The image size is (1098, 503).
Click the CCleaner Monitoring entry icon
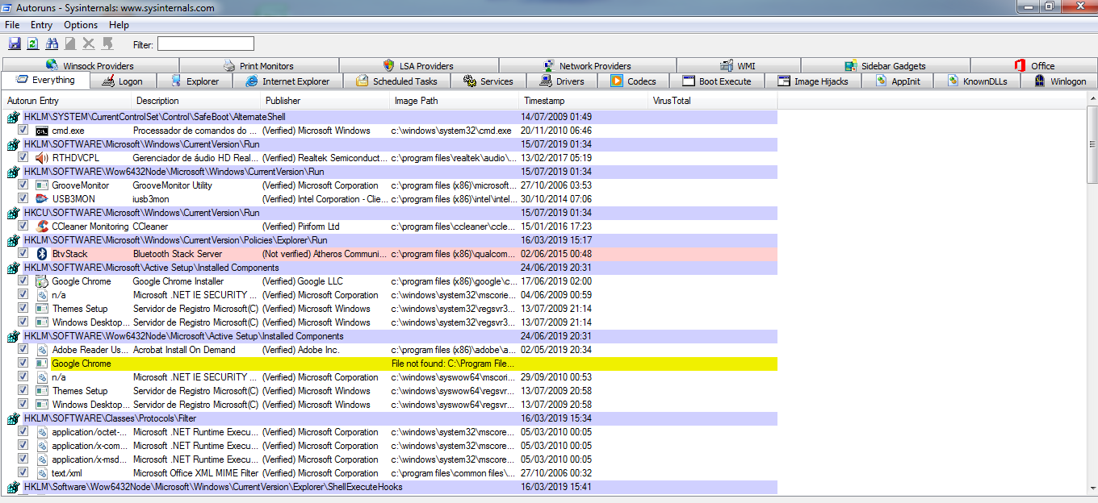[42, 227]
